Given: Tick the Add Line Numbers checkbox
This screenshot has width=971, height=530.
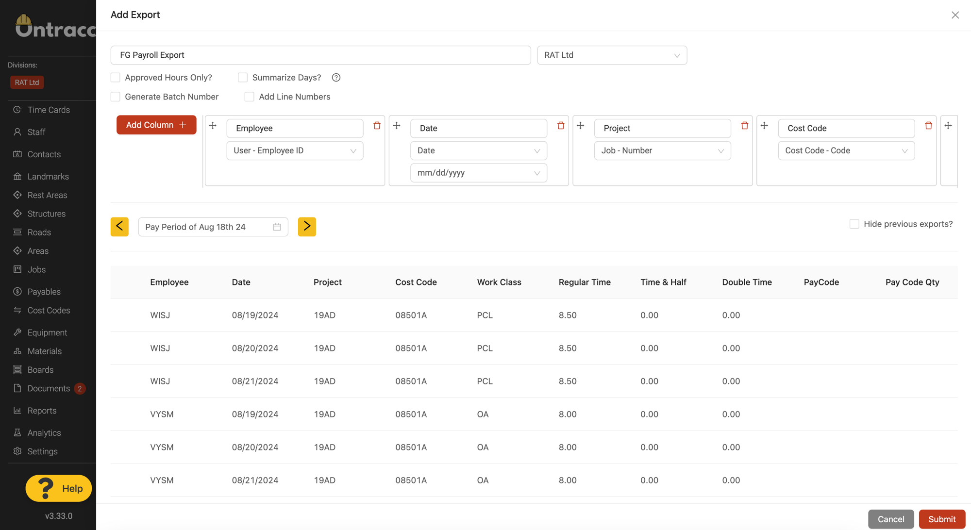Looking at the screenshot, I should coord(249,97).
